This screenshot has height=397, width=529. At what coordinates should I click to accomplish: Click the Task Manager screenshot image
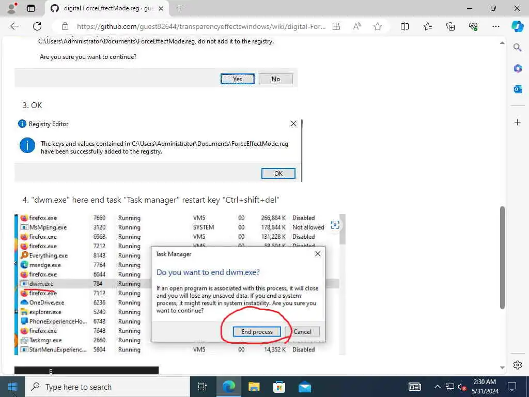point(180,284)
